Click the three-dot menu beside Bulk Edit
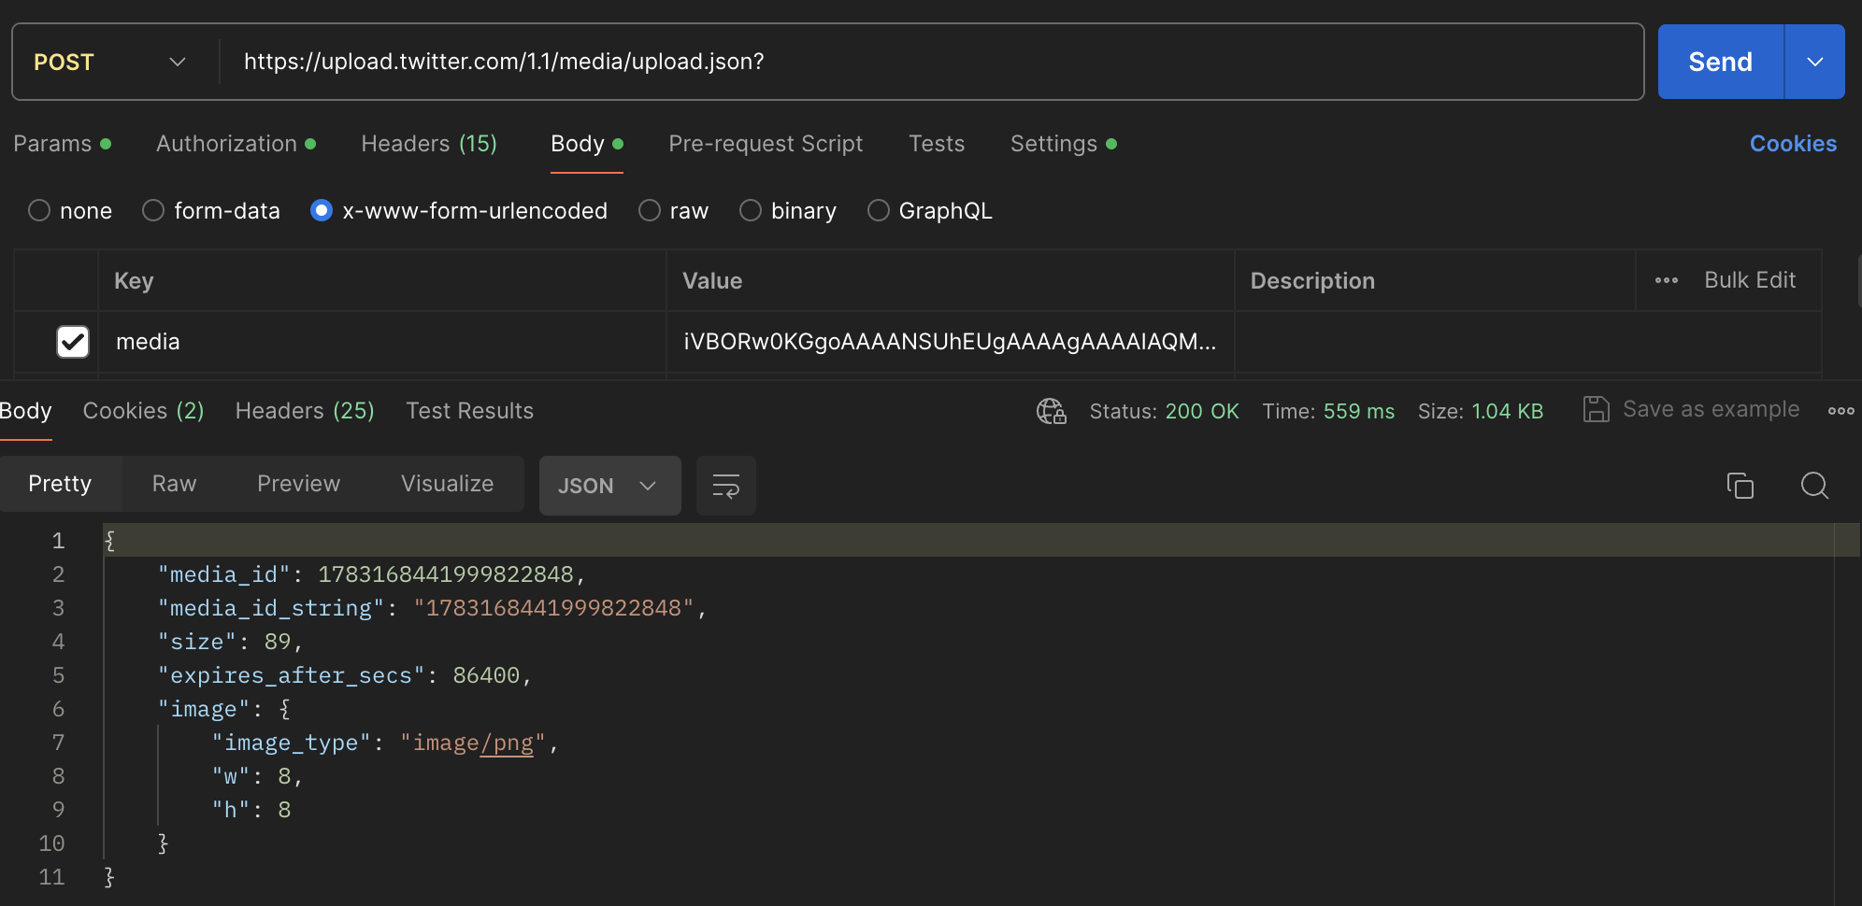 (1668, 280)
